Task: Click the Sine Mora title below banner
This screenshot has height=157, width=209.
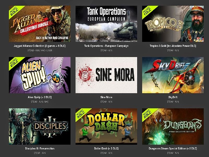Action: coord(106,97)
